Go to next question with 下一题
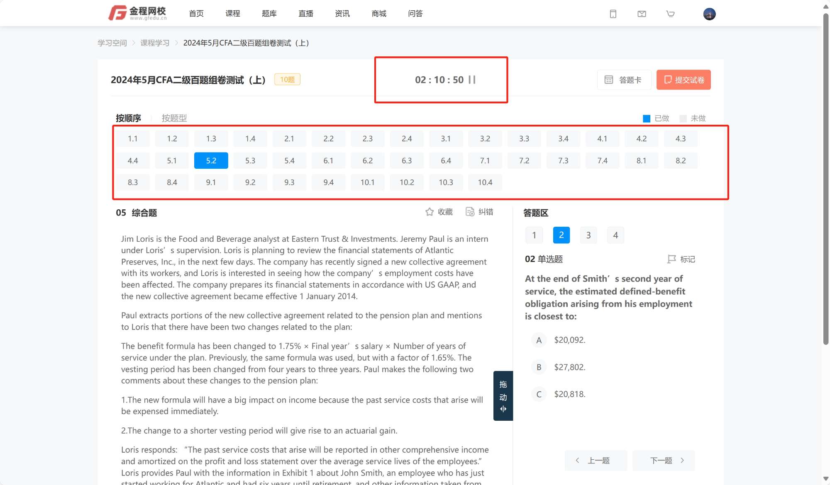 click(663, 461)
